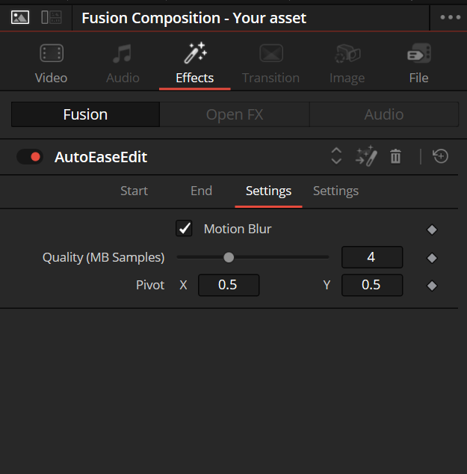Open AutoEaseEdit in Fusion page wand icon
The width and height of the screenshot is (467, 474).
tap(366, 156)
